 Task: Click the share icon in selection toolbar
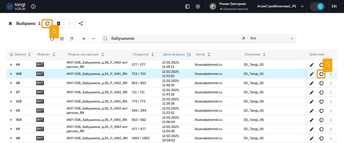point(81,24)
